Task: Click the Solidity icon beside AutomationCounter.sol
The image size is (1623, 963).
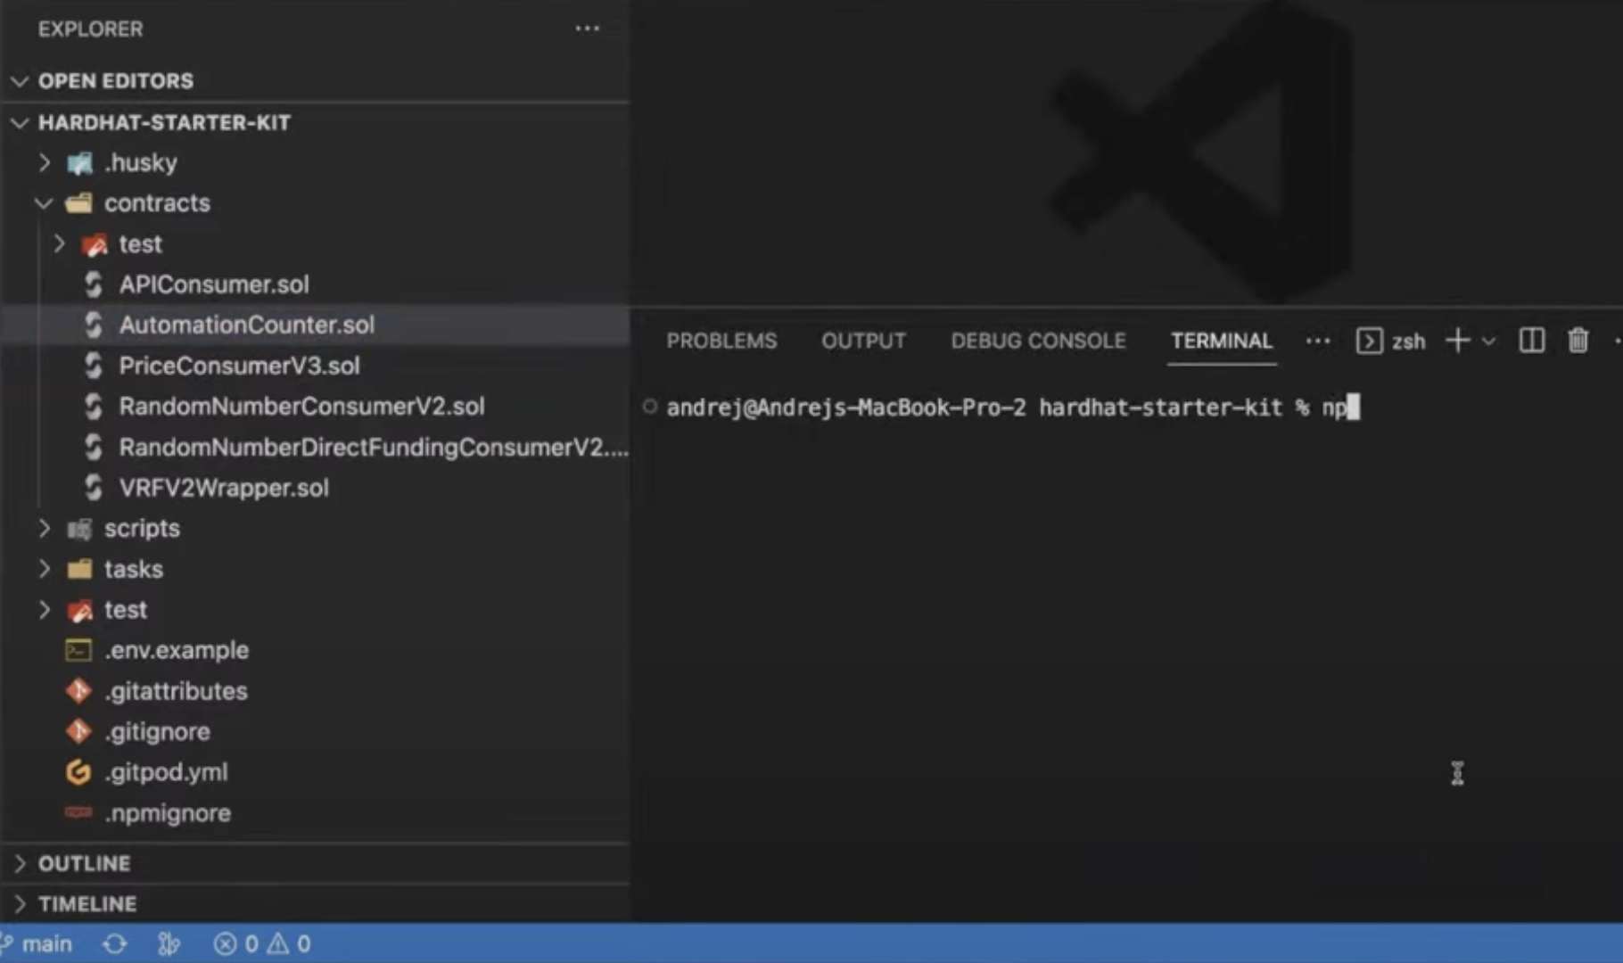Action: pos(94,325)
